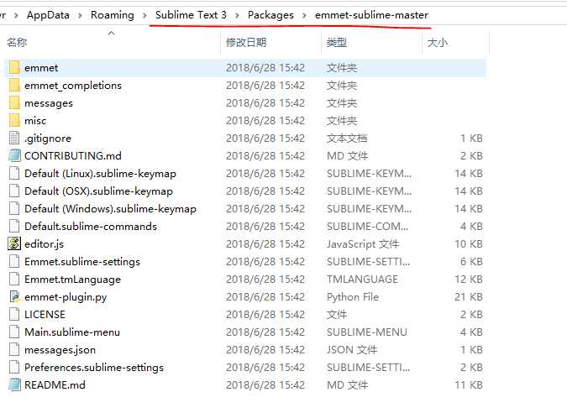567x413 pixels.
Task: Select the Default (Linux).sublime-keymap file icon
Action: click(x=14, y=174)
